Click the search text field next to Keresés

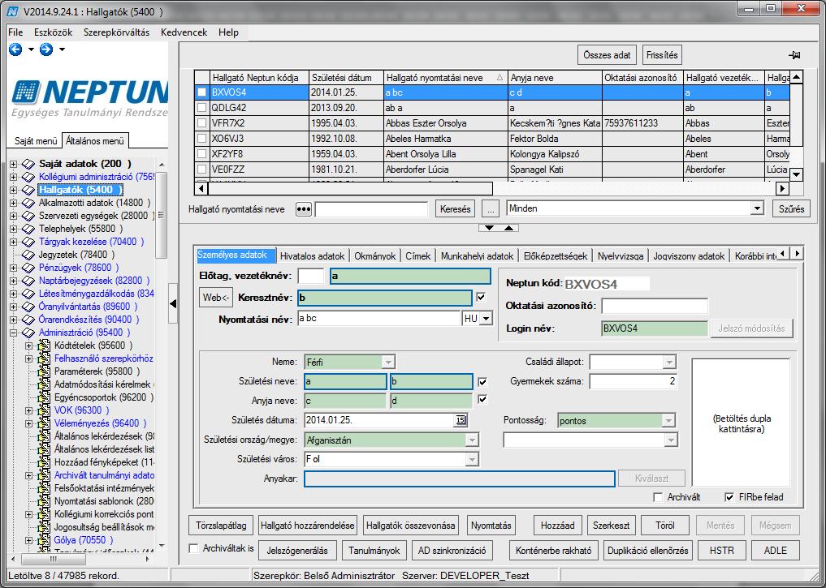(x=371, y=209)
